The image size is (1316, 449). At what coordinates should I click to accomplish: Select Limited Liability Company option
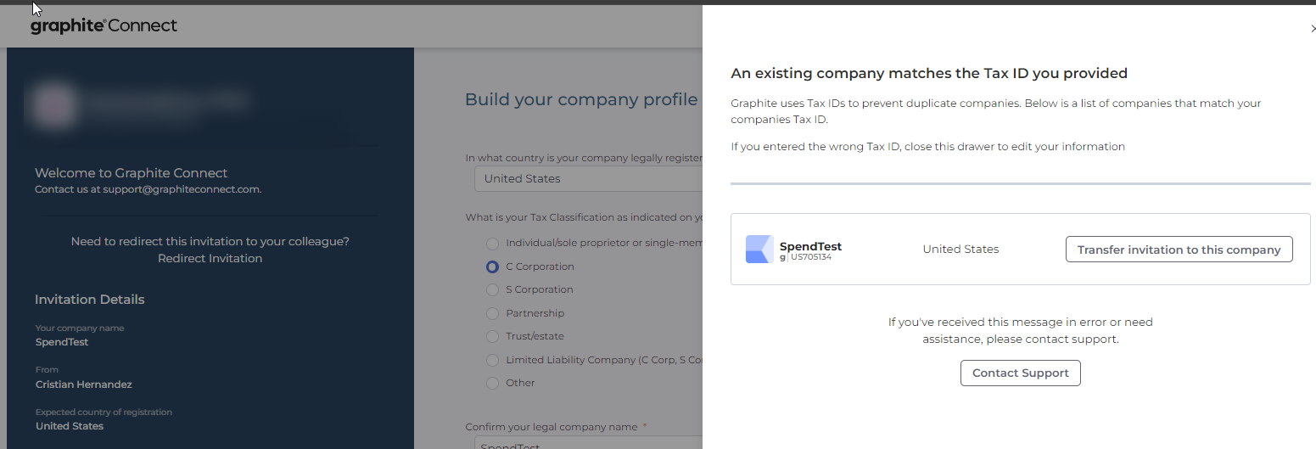pos(492,360)
